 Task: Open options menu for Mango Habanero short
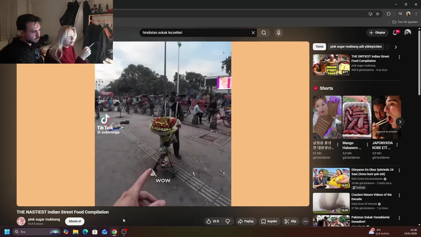click(x=367, y=145)
